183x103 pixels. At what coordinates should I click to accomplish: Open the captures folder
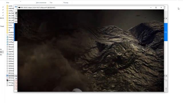click(10, 8)
